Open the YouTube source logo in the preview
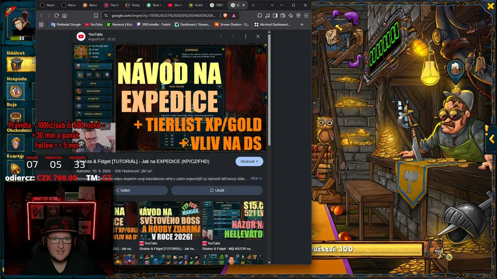Viewport: 497px width, 279px height. point(81,36)
